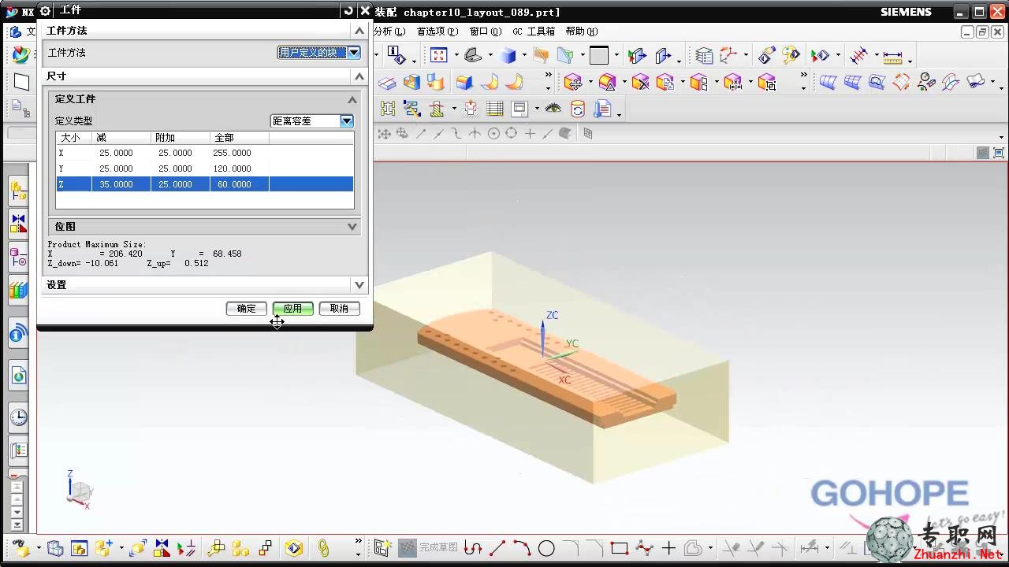Expand the 位图 section
This screenshot has width=1009, height=567.
pos(352,227)
